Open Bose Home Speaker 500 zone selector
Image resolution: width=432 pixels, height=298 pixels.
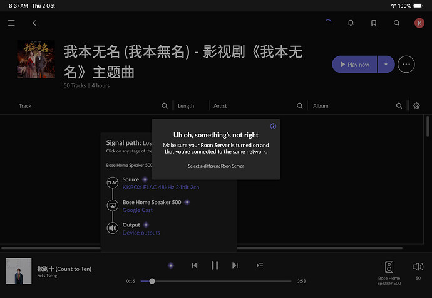[x=389, y=271]
